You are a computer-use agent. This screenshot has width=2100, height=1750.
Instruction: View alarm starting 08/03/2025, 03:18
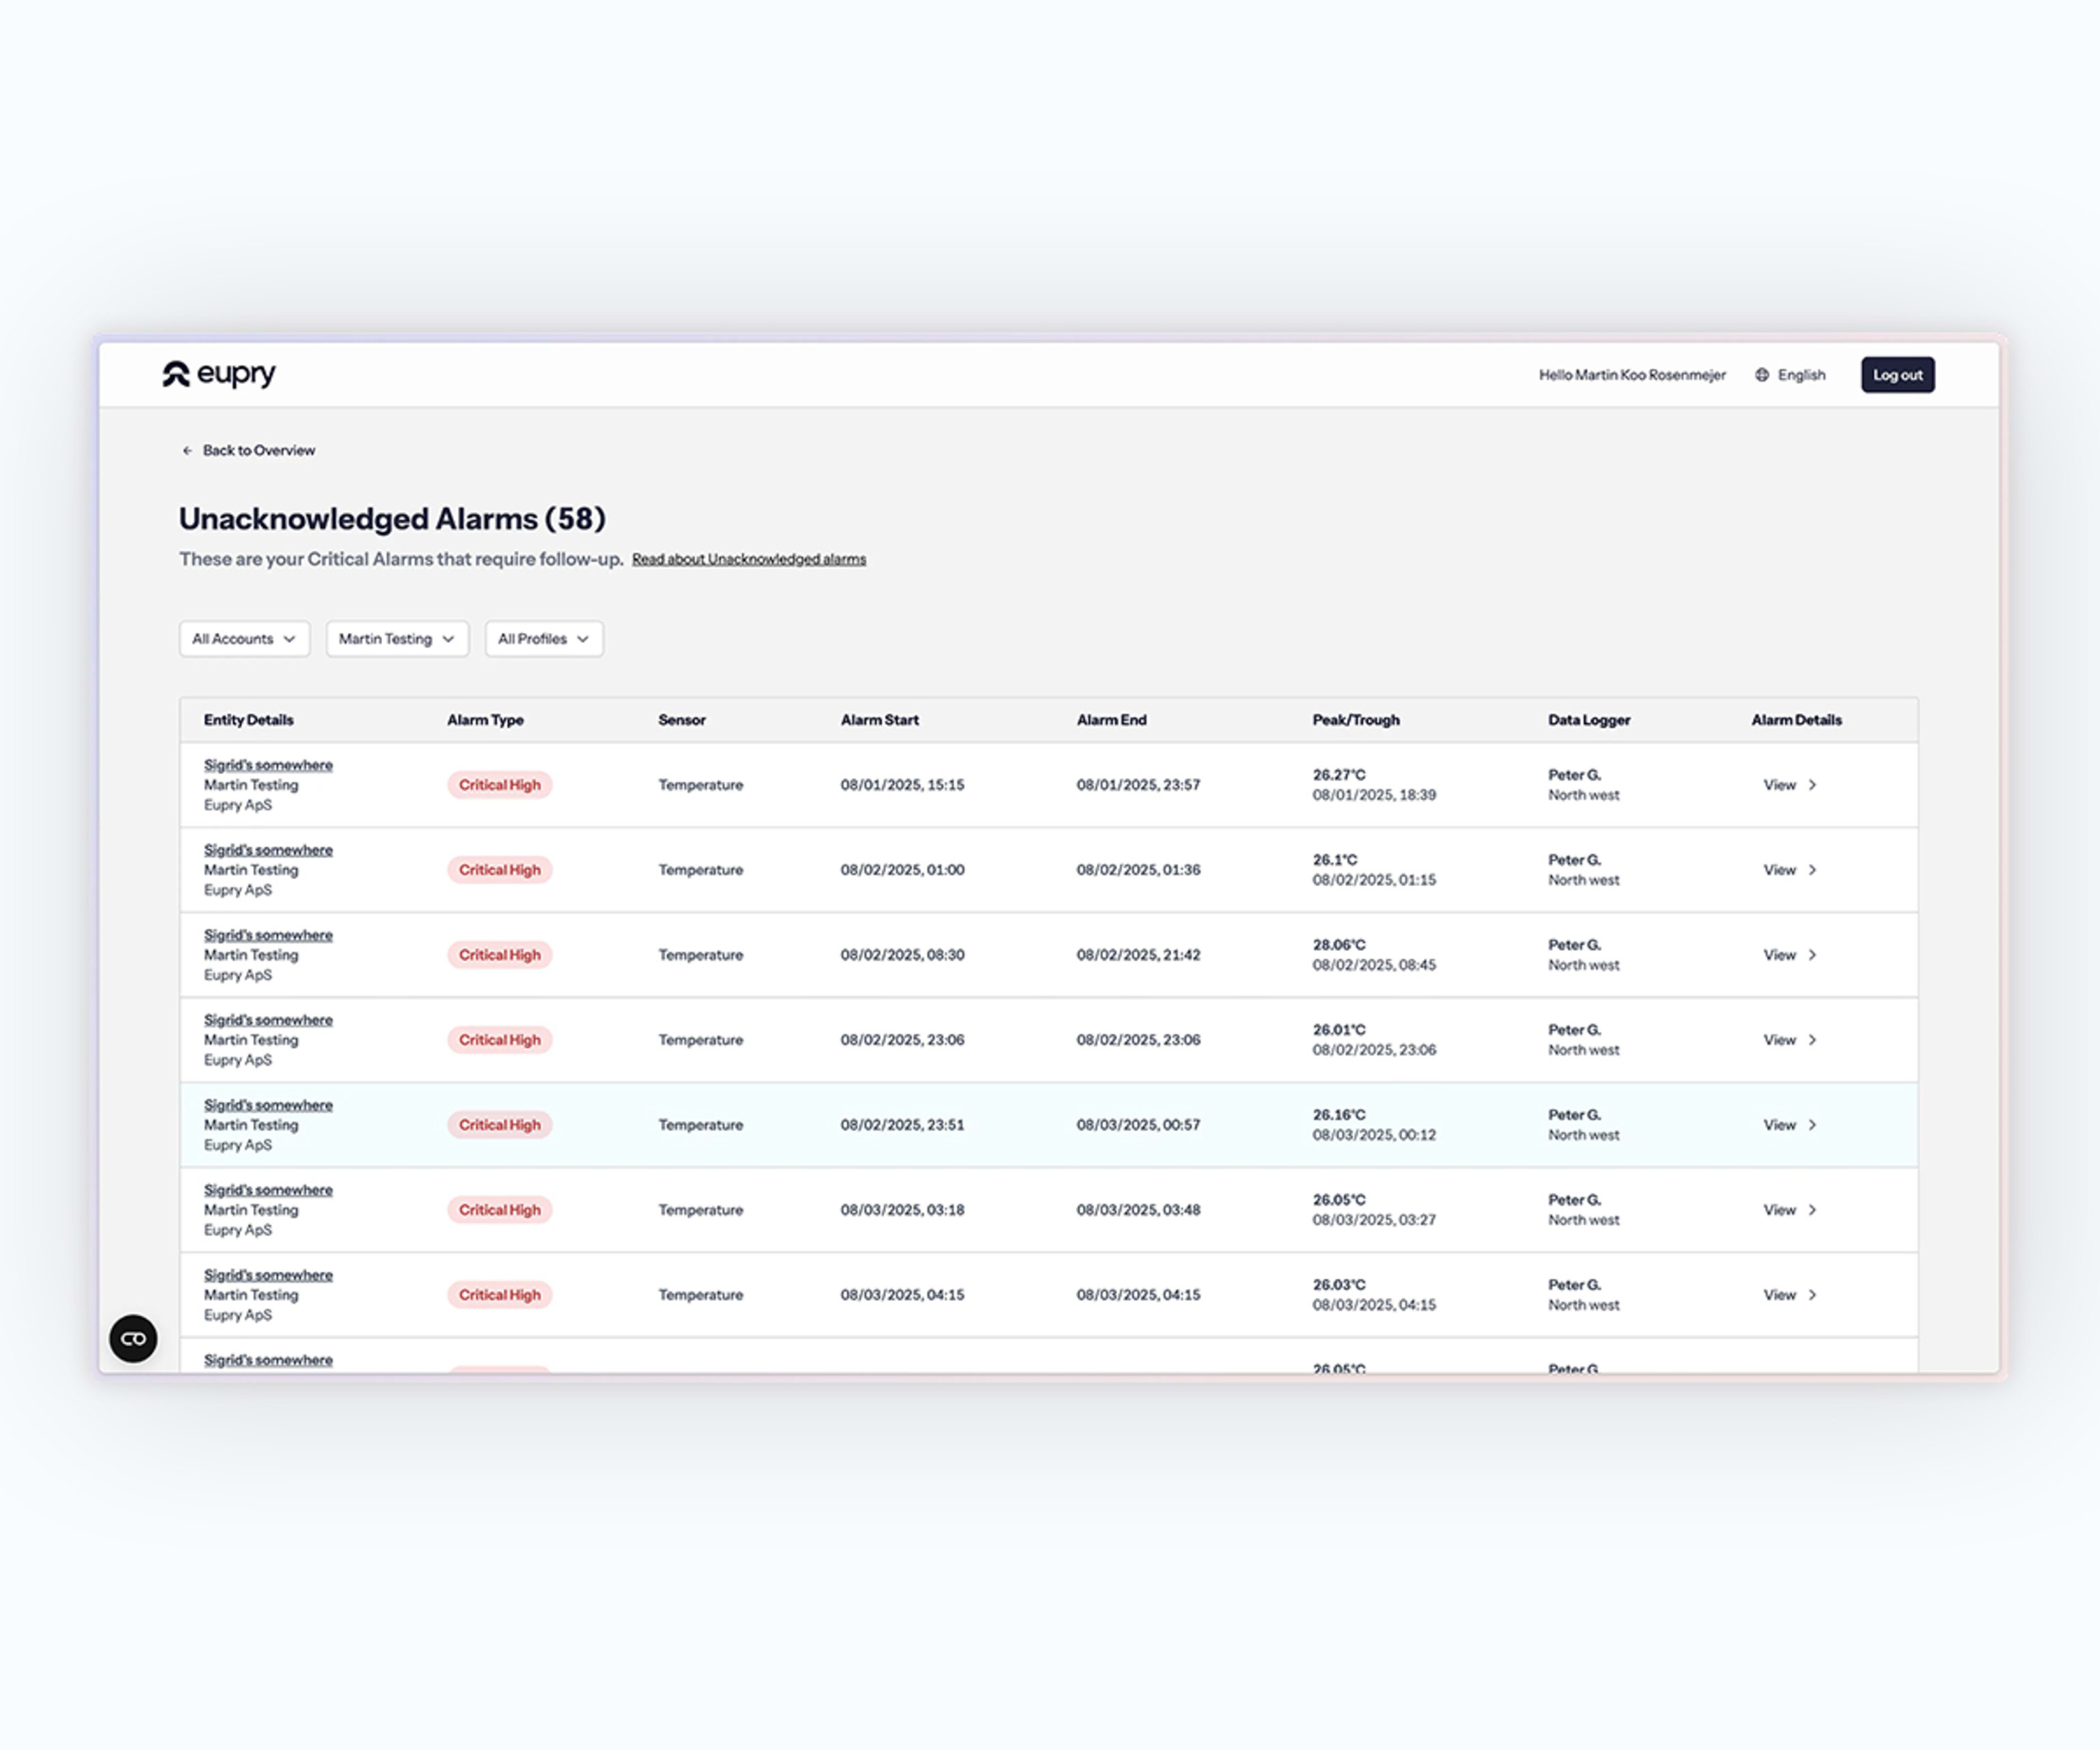1780,1210
